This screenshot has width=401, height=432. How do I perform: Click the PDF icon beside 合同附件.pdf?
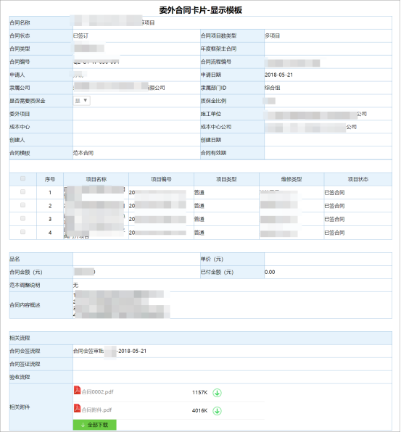[77, 408]
